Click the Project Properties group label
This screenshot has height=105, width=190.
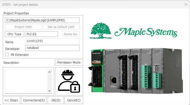point(16,13)
